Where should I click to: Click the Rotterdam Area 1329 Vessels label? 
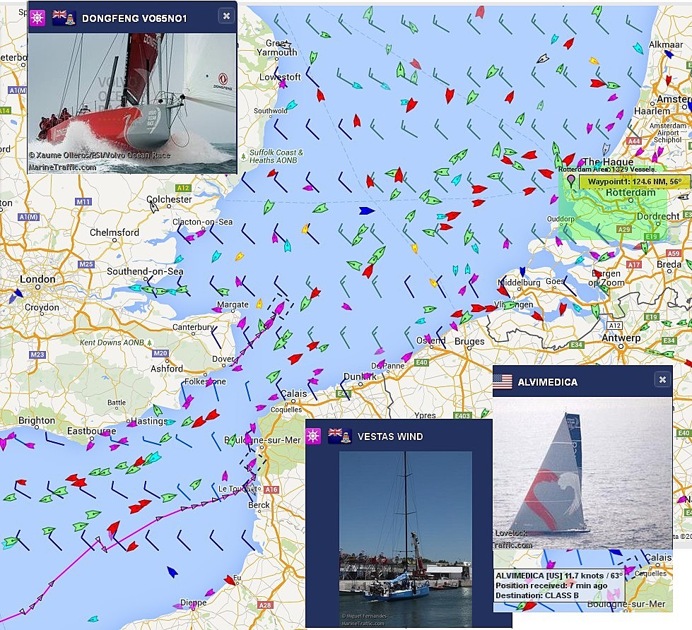[x=606, y=170]
